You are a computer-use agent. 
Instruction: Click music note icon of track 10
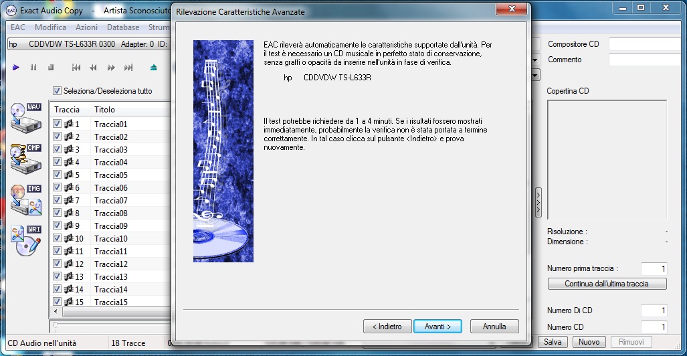pyautogui.click(x=68, y=238)
